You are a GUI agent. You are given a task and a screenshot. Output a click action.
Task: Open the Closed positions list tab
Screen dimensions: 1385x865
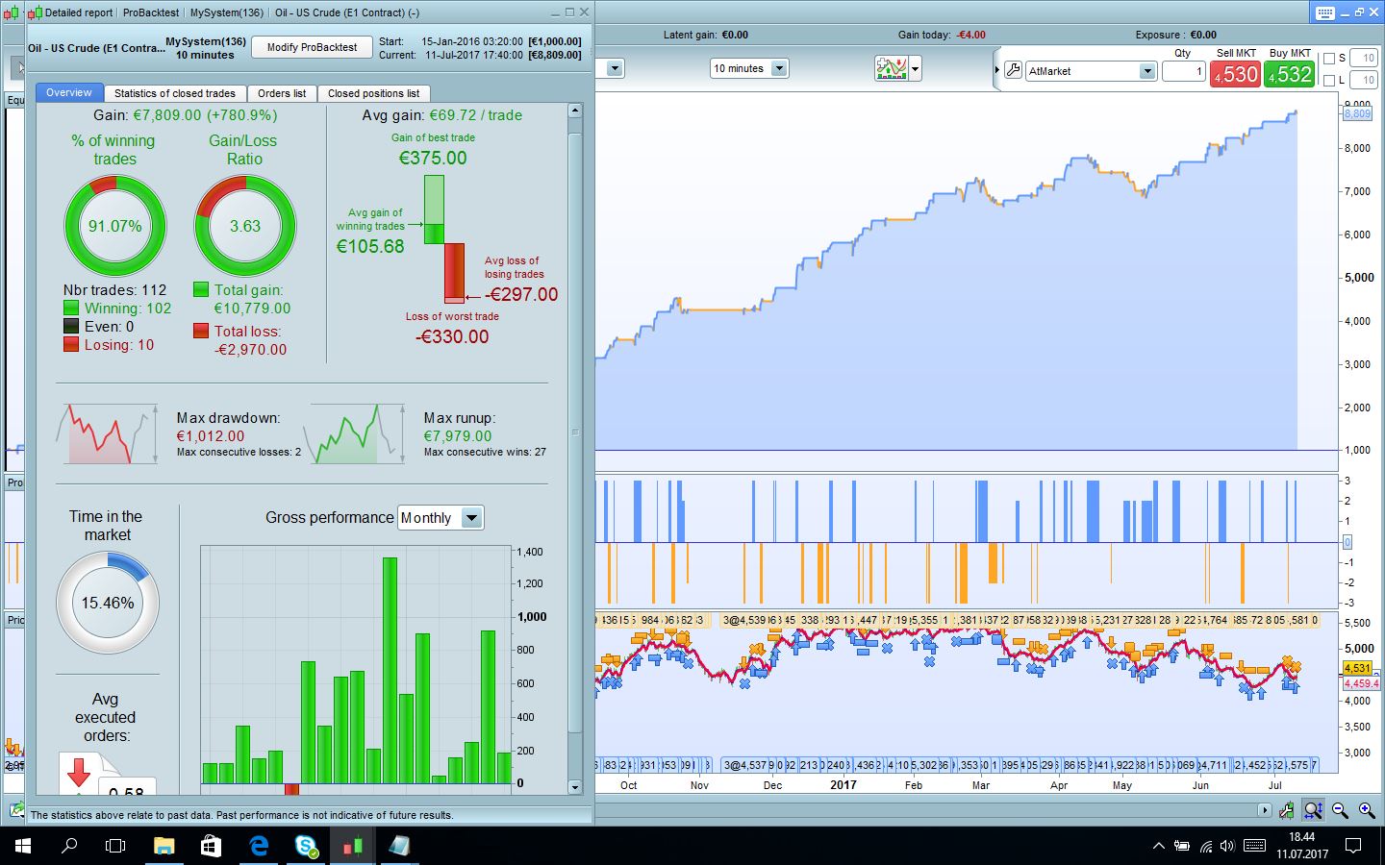[x=373, y=93]
